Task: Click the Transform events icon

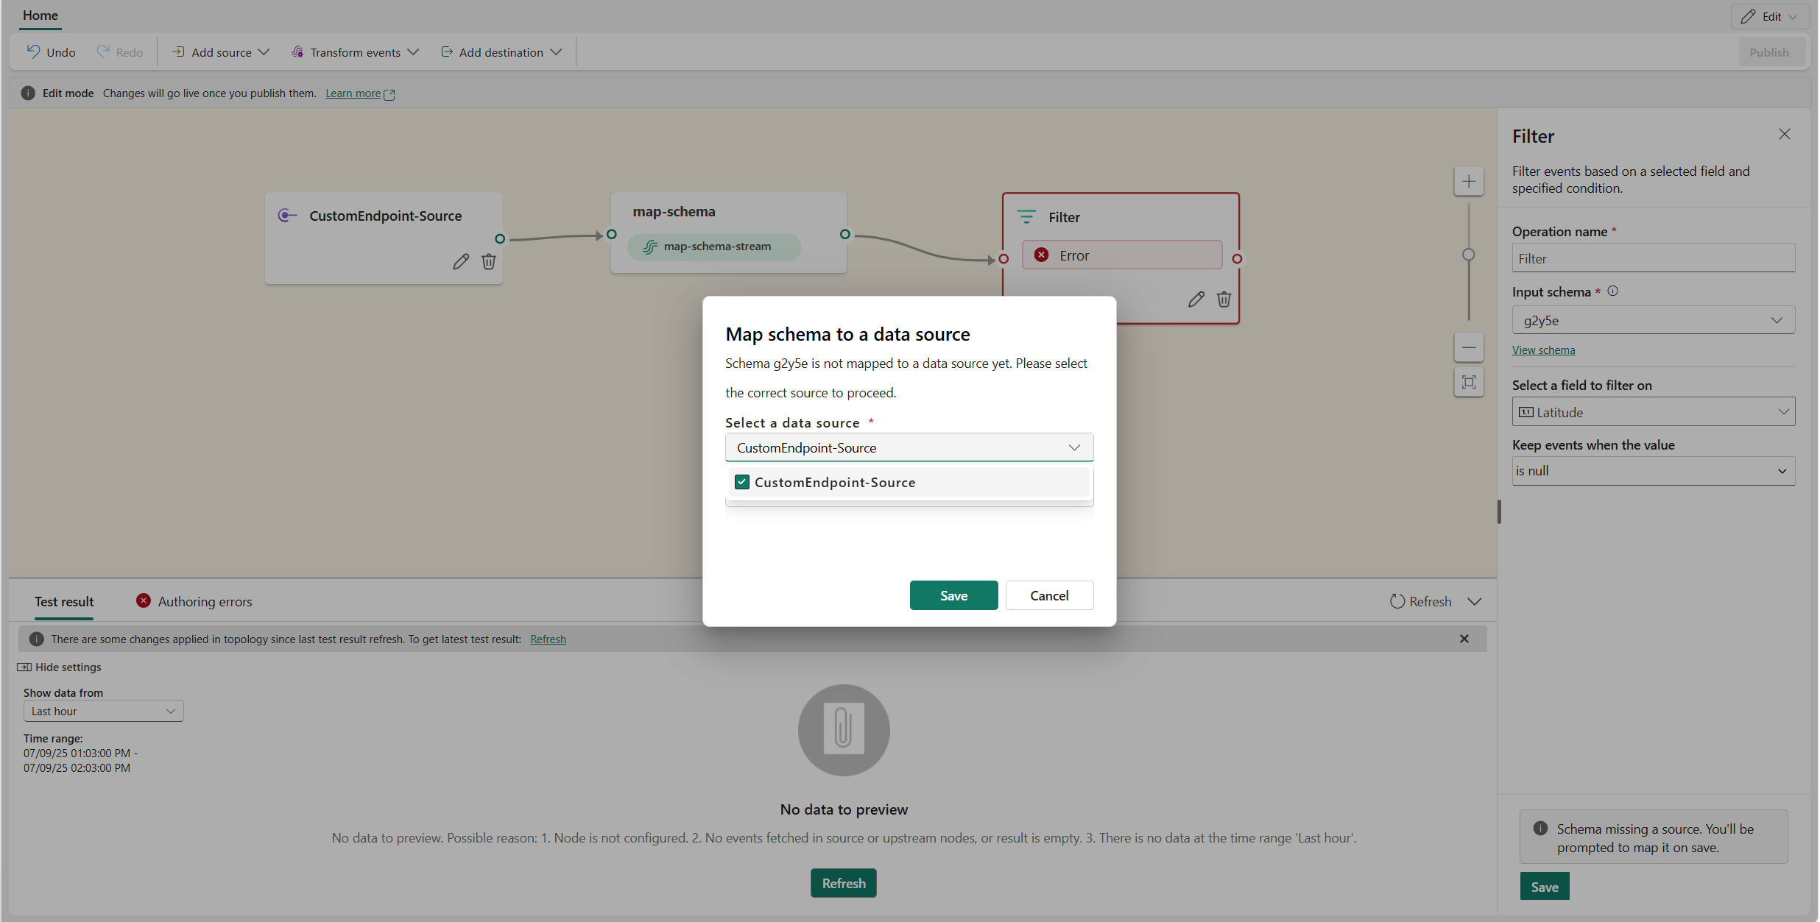Action: [x=297, y=52]
